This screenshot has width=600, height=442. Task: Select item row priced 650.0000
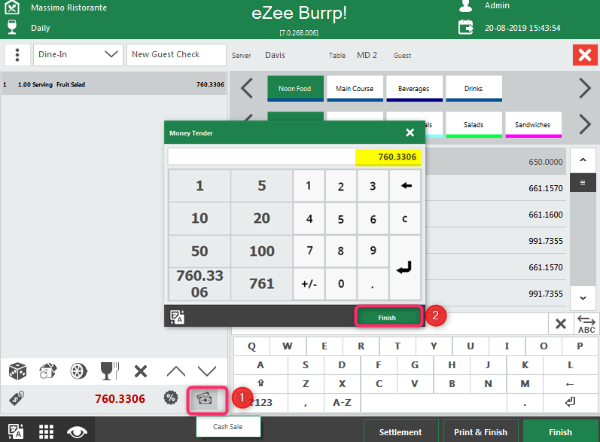[x=495, y=162]
